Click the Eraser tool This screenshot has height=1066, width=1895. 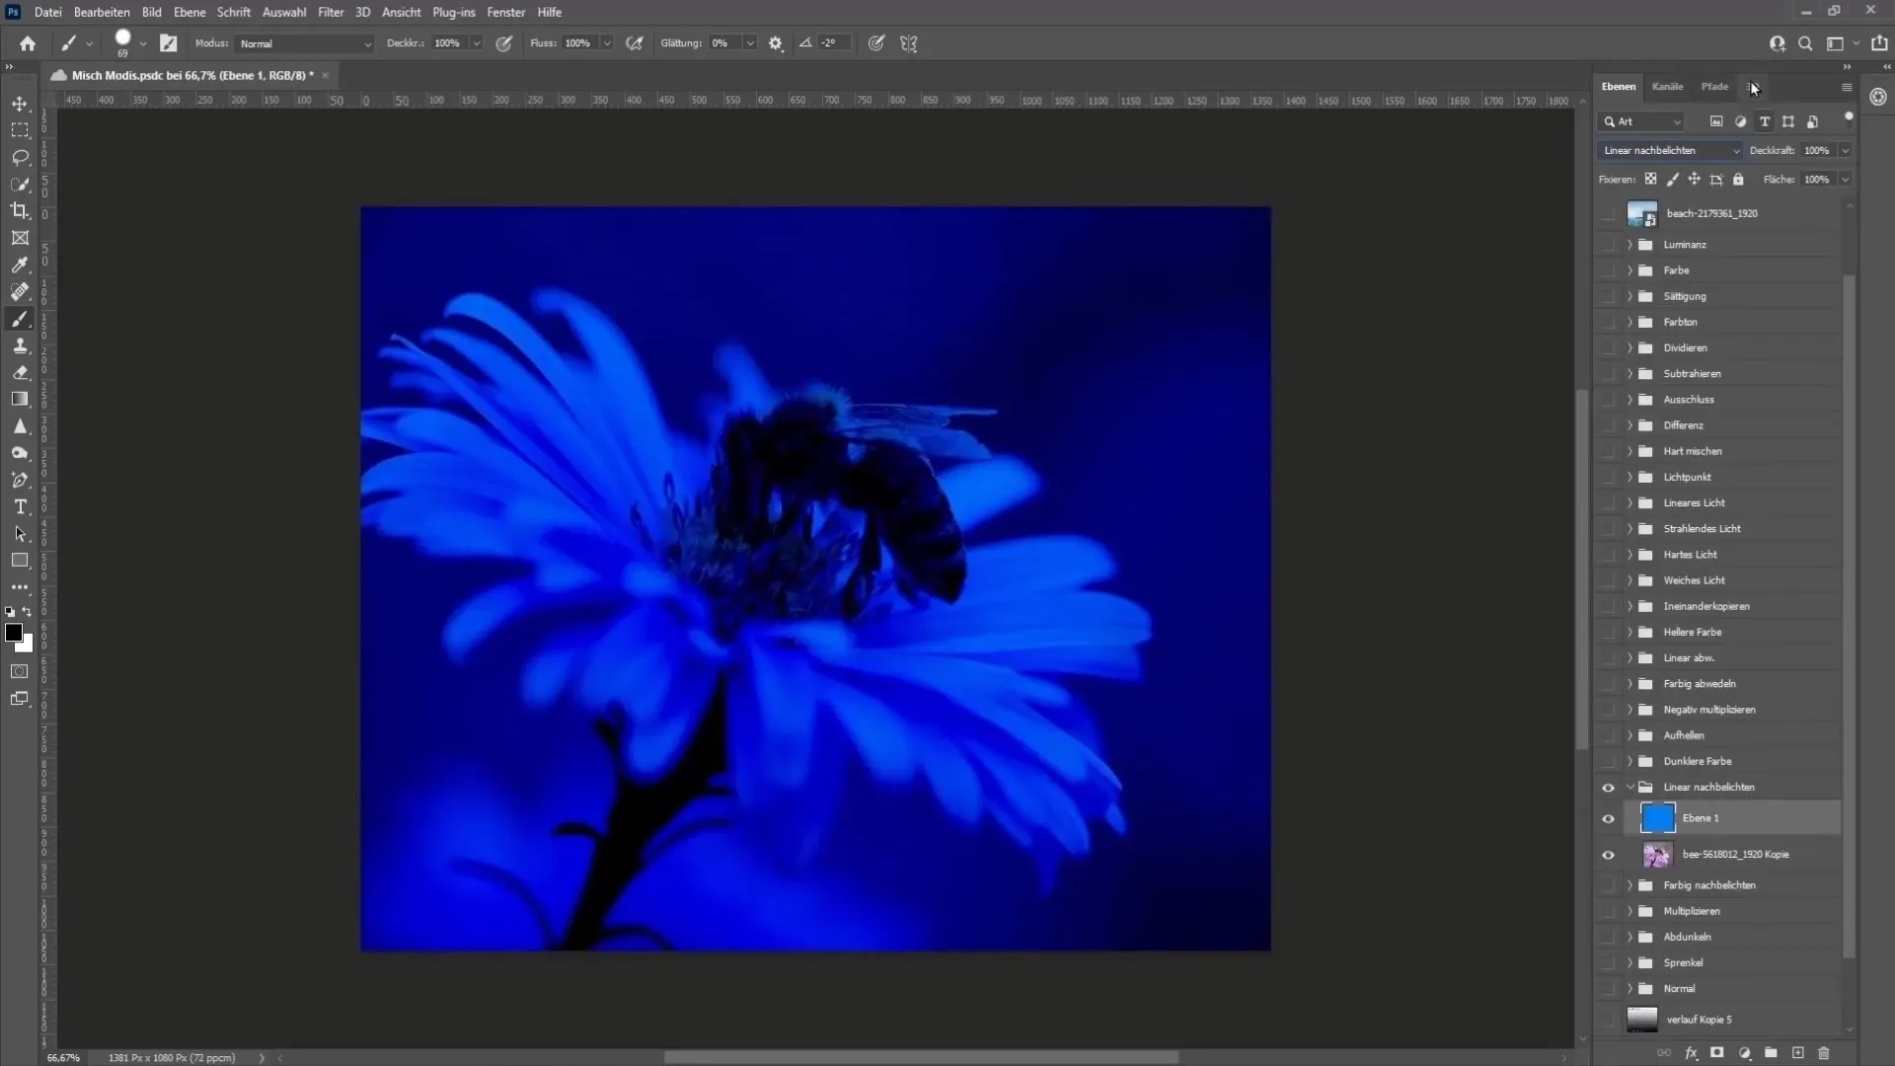[x=20, y=372]
